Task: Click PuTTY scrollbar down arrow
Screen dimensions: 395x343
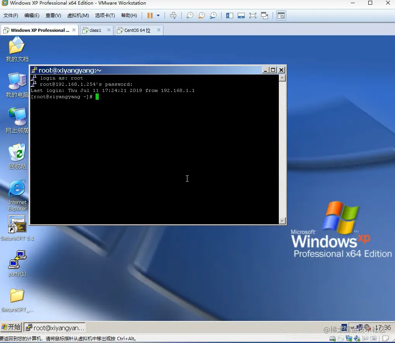Action: [282, 221]
